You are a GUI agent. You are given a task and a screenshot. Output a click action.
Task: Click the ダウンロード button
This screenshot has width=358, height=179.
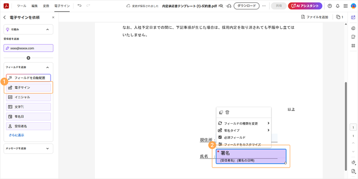247,6
